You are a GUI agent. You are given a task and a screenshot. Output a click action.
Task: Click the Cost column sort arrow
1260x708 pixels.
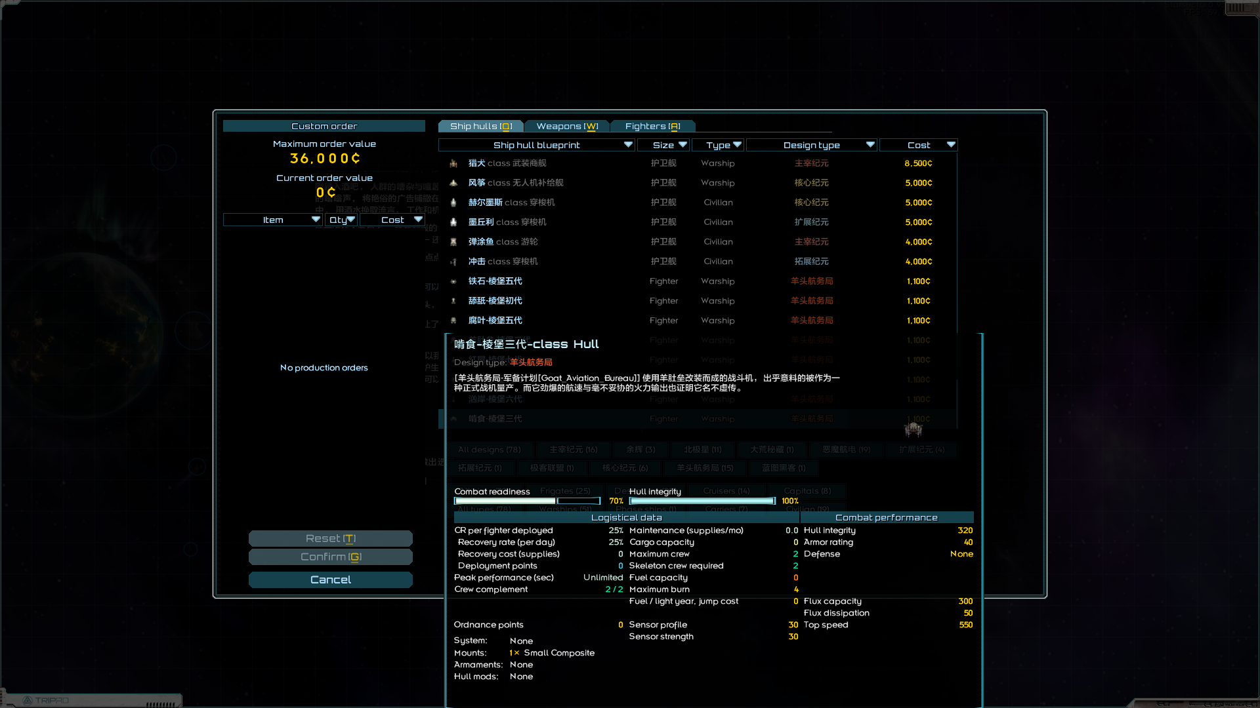click(951, 145)
